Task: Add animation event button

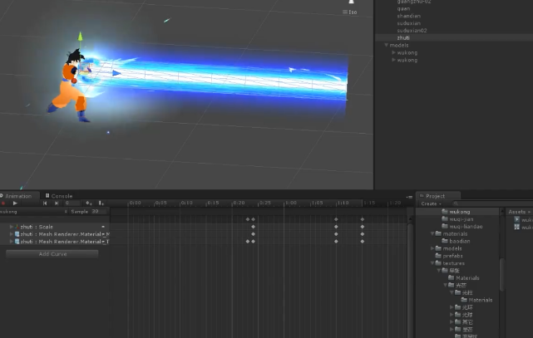Action: click(101, 203)
